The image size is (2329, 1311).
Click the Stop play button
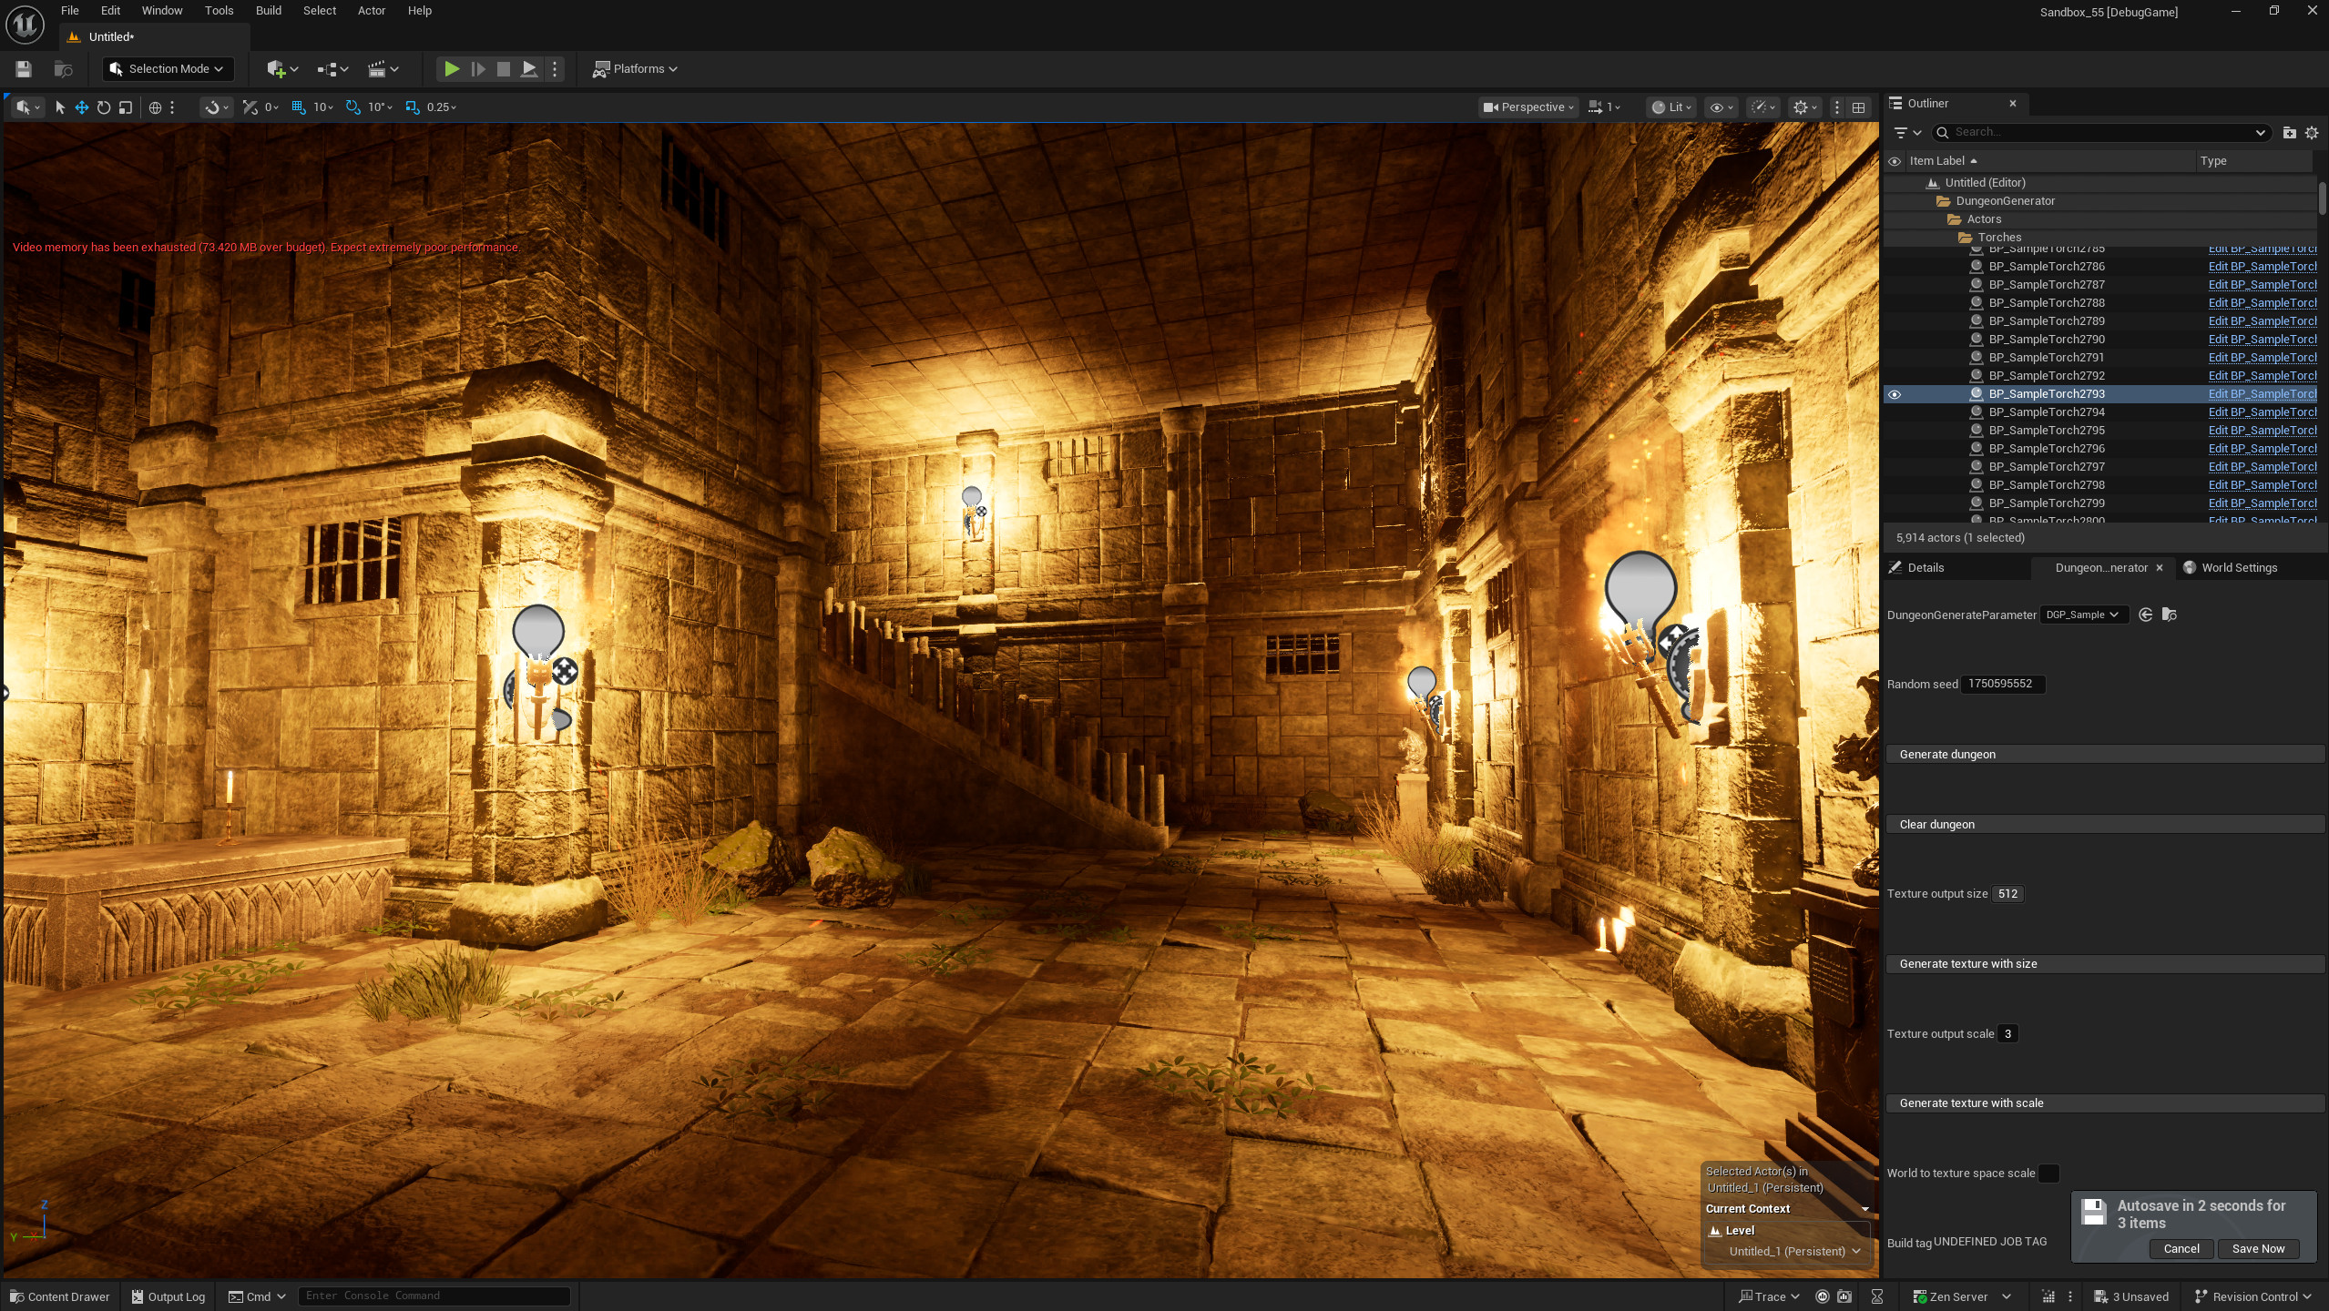pos(503,69)
